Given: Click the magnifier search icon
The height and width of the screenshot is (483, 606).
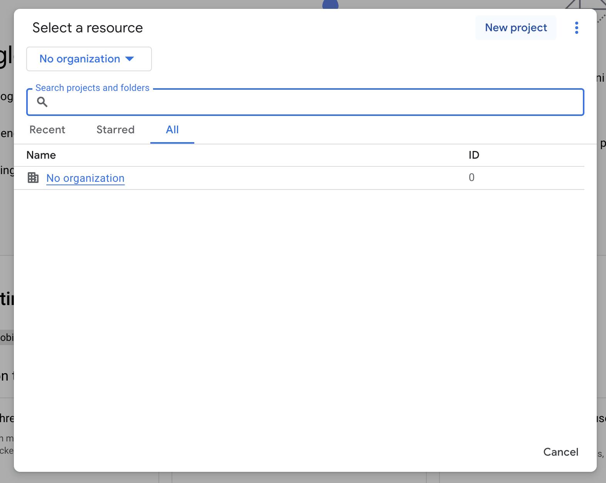Looking at the screenshot, I should pyautogui.click(x=42, y=102).
